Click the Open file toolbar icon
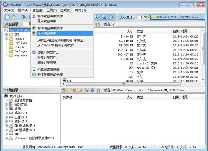The width and height of the screenshot is (208, 151). point(13,17)
